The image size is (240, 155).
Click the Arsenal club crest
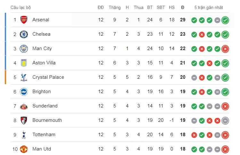24,20
